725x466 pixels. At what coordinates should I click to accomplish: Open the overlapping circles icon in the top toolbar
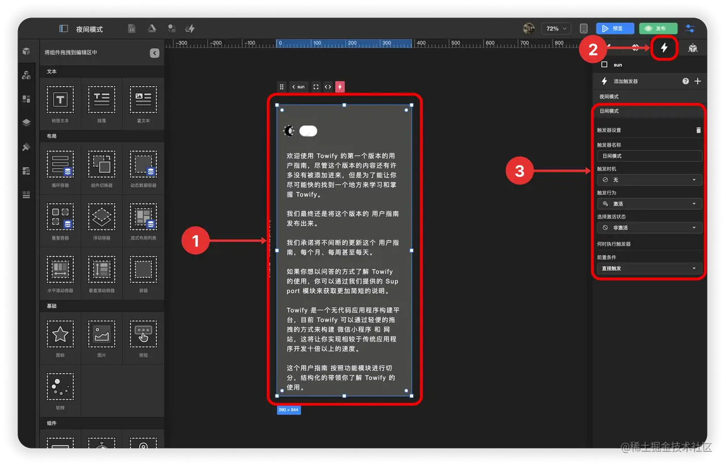[x=171, y=28]
